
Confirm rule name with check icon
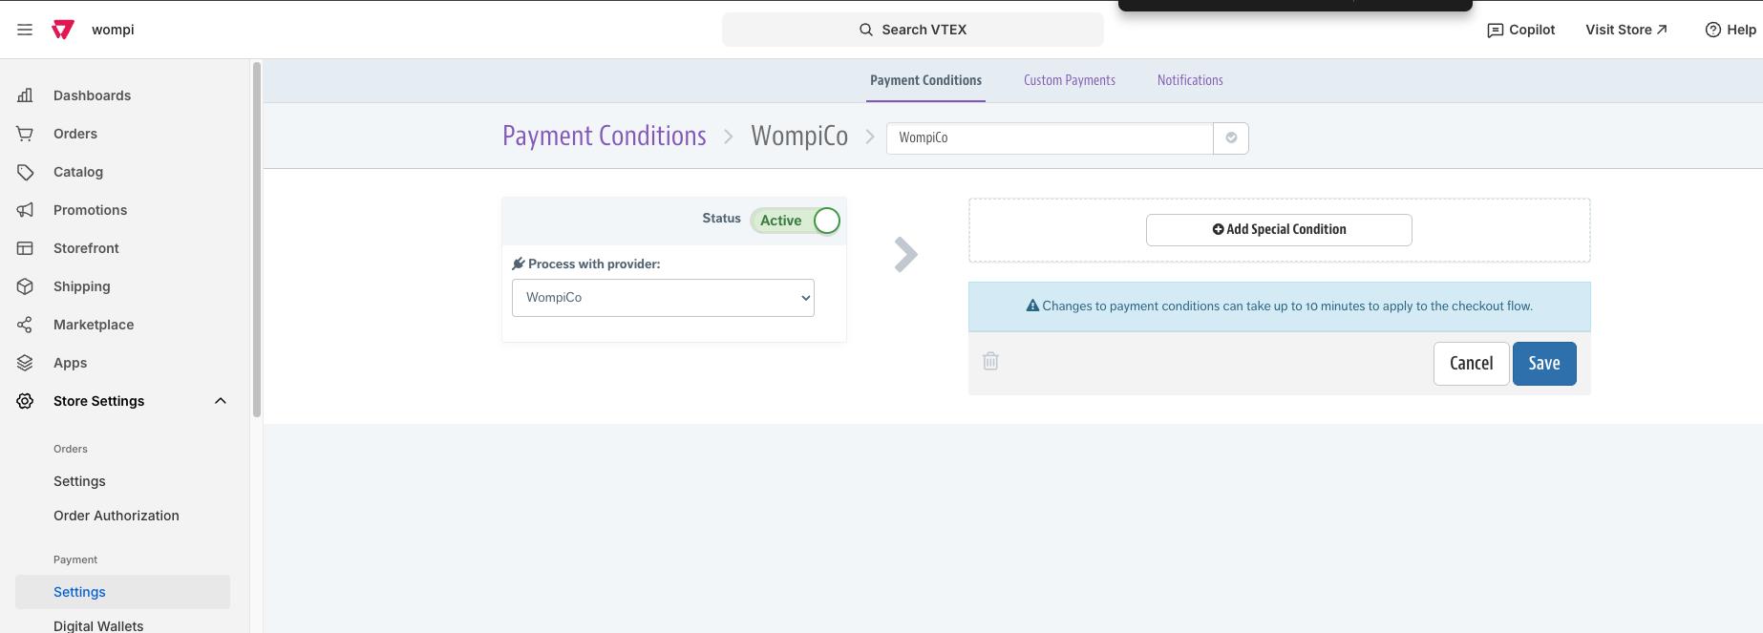click(1231, 137)
